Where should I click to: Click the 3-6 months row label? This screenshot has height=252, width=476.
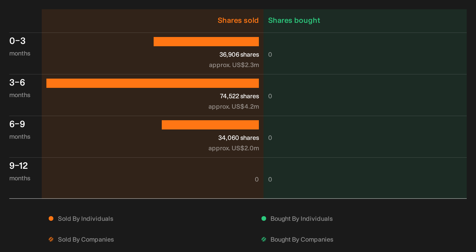[20, 88]
